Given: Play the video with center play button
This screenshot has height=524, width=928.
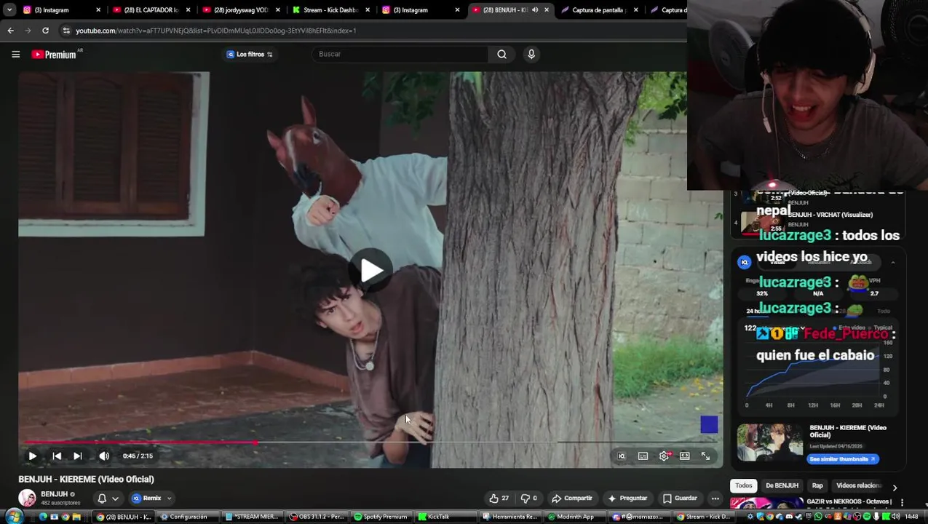Looking at the screenshot, I should click(371, 270).
